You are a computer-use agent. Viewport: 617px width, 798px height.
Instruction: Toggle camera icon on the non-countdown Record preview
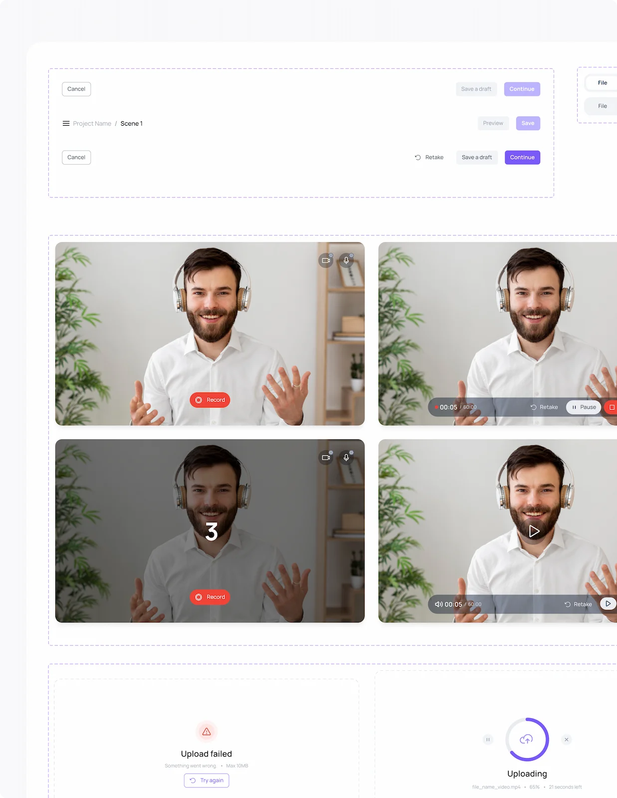click(326, 260)
